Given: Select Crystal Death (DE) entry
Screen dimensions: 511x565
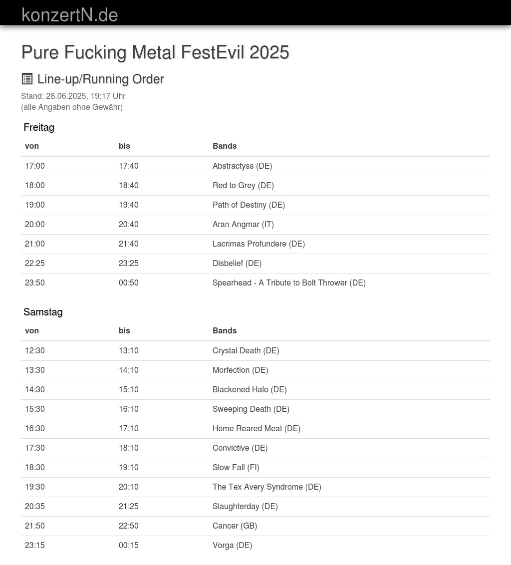Looking at the screenshot, I should tap(246, 351).
